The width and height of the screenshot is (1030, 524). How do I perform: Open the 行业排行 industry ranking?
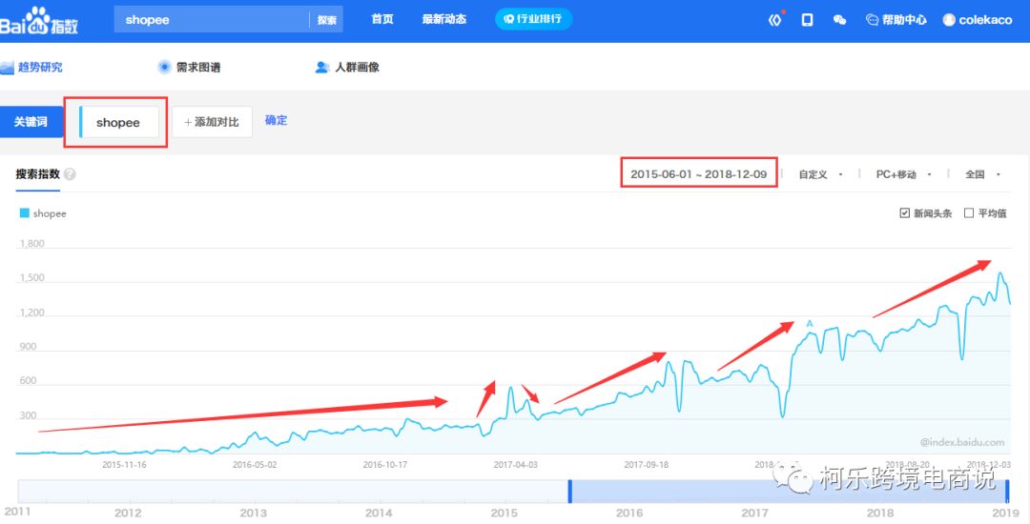point(533,19)
